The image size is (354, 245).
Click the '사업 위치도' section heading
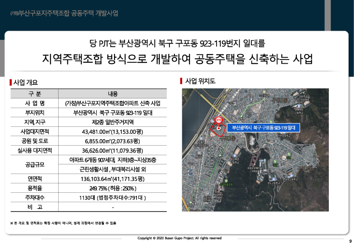coord(200,81)
